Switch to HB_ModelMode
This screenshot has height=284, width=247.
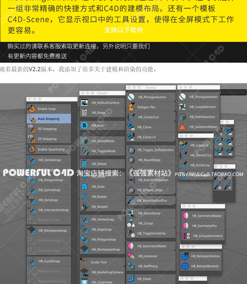(x=102, y=141)
